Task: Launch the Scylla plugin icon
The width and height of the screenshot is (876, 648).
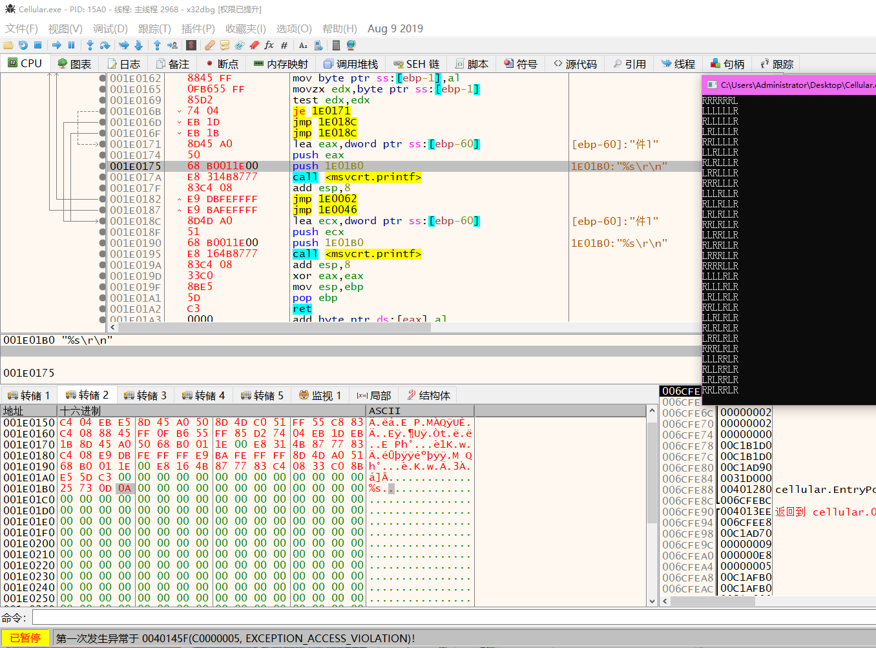Action: pyautogui.click(x=191, y=45)
